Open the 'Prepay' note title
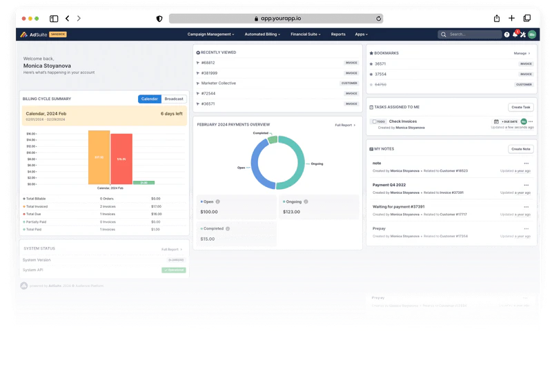The image size is (552, 365). pyautogui.click(x=379, y=229)
